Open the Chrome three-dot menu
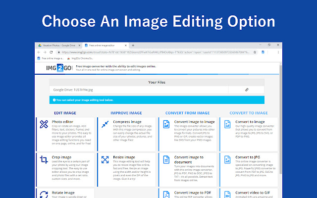The image size is (317, 198). pyautogui.click(x=278, y=52)
